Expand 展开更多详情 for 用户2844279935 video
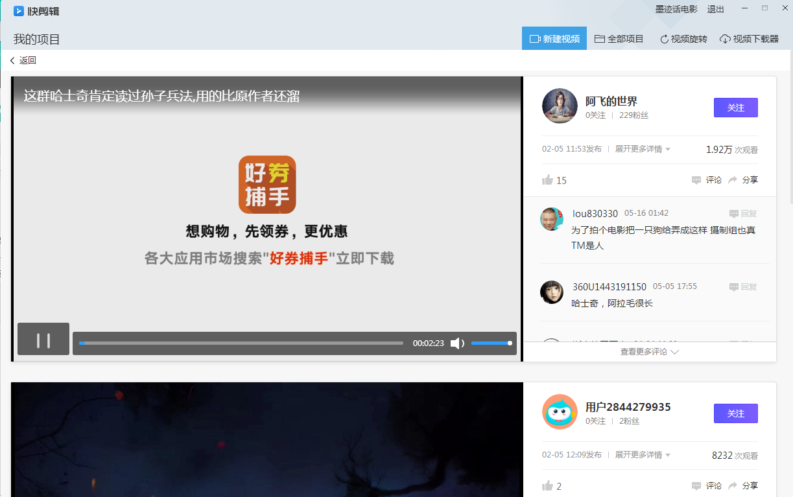 (643, 455)
